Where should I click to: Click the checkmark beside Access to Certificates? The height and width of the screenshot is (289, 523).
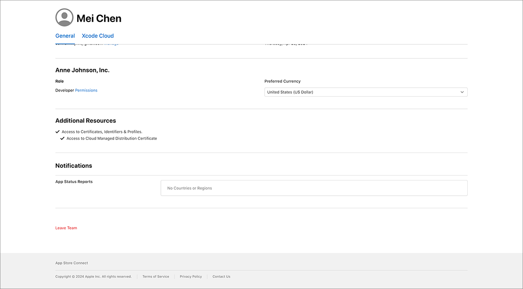click(58, 132)
